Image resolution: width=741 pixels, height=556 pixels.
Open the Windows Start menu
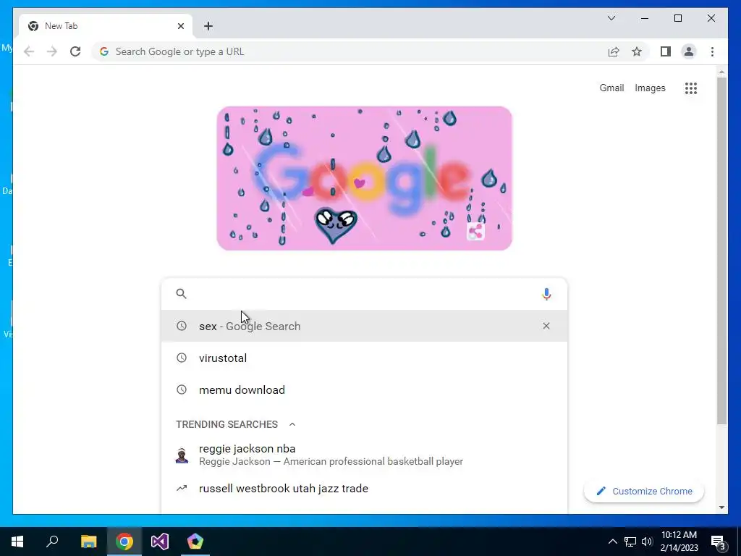tap(17, 542)
